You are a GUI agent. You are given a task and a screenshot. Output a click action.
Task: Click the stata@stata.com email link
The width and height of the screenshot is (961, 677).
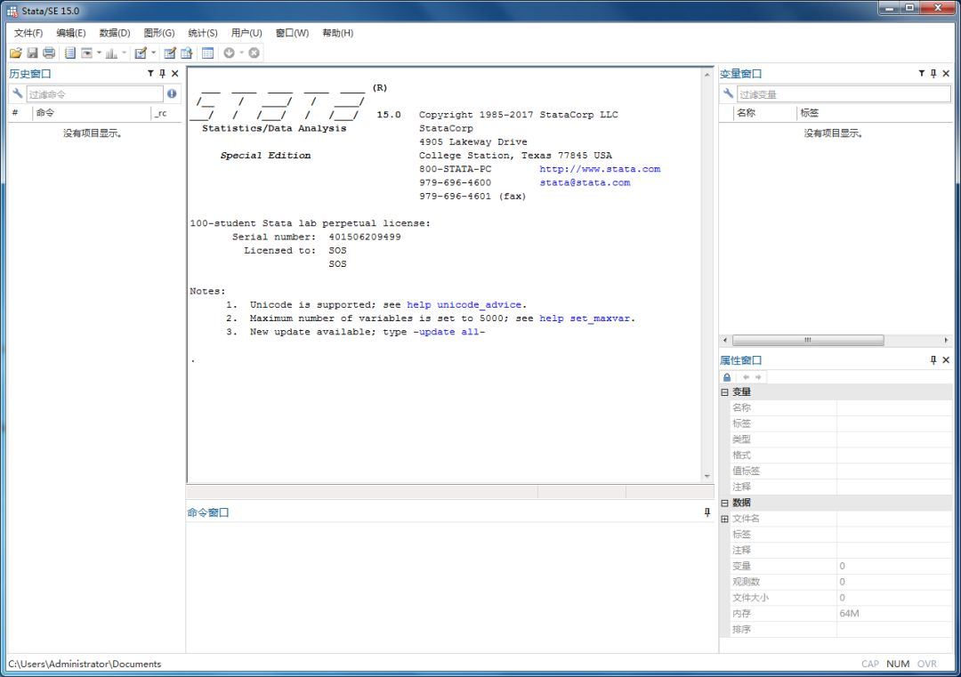click(x=585, y=182)
